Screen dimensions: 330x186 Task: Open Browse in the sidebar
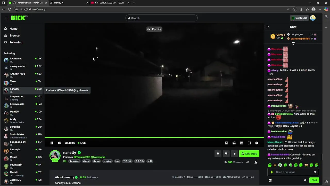pyautogui.click(x=12, y=35)
